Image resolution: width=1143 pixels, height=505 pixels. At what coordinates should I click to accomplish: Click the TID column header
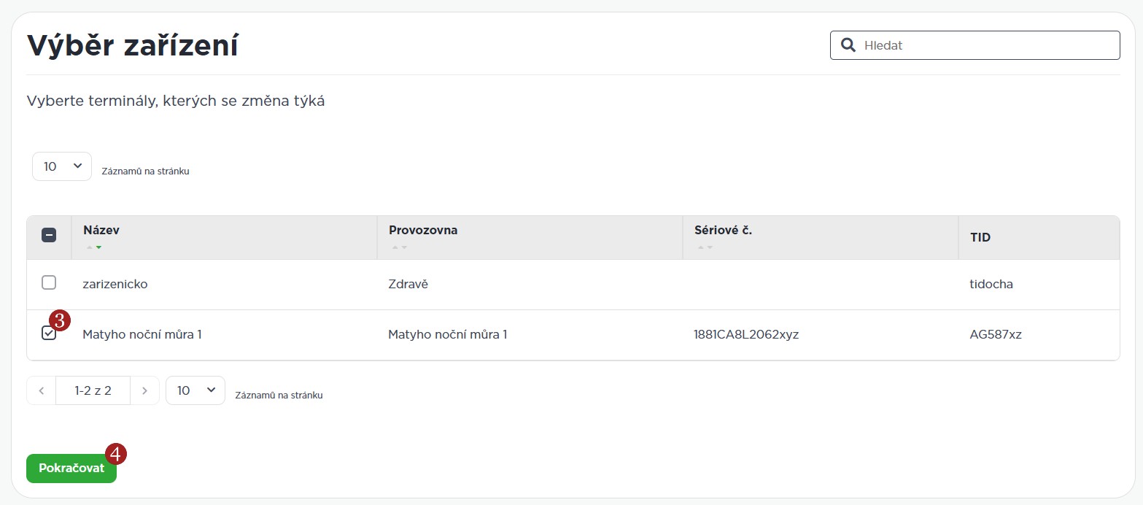pos(980,237)
